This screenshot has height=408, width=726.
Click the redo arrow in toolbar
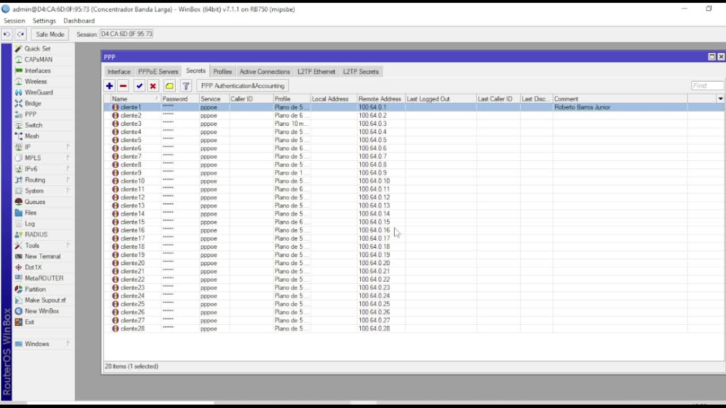coord(21,34)
